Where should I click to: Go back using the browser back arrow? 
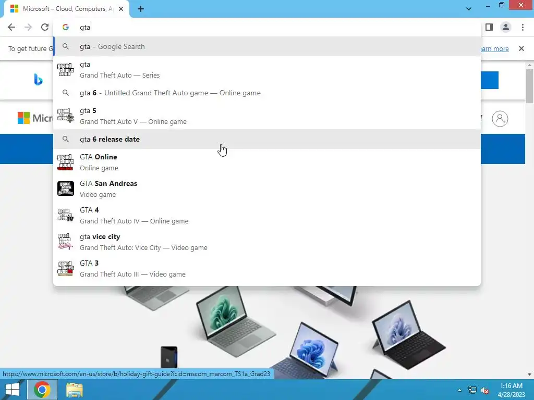pyautogui.click(x=11, y=27)
